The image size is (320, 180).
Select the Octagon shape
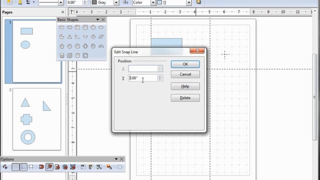tap(77, 46)
